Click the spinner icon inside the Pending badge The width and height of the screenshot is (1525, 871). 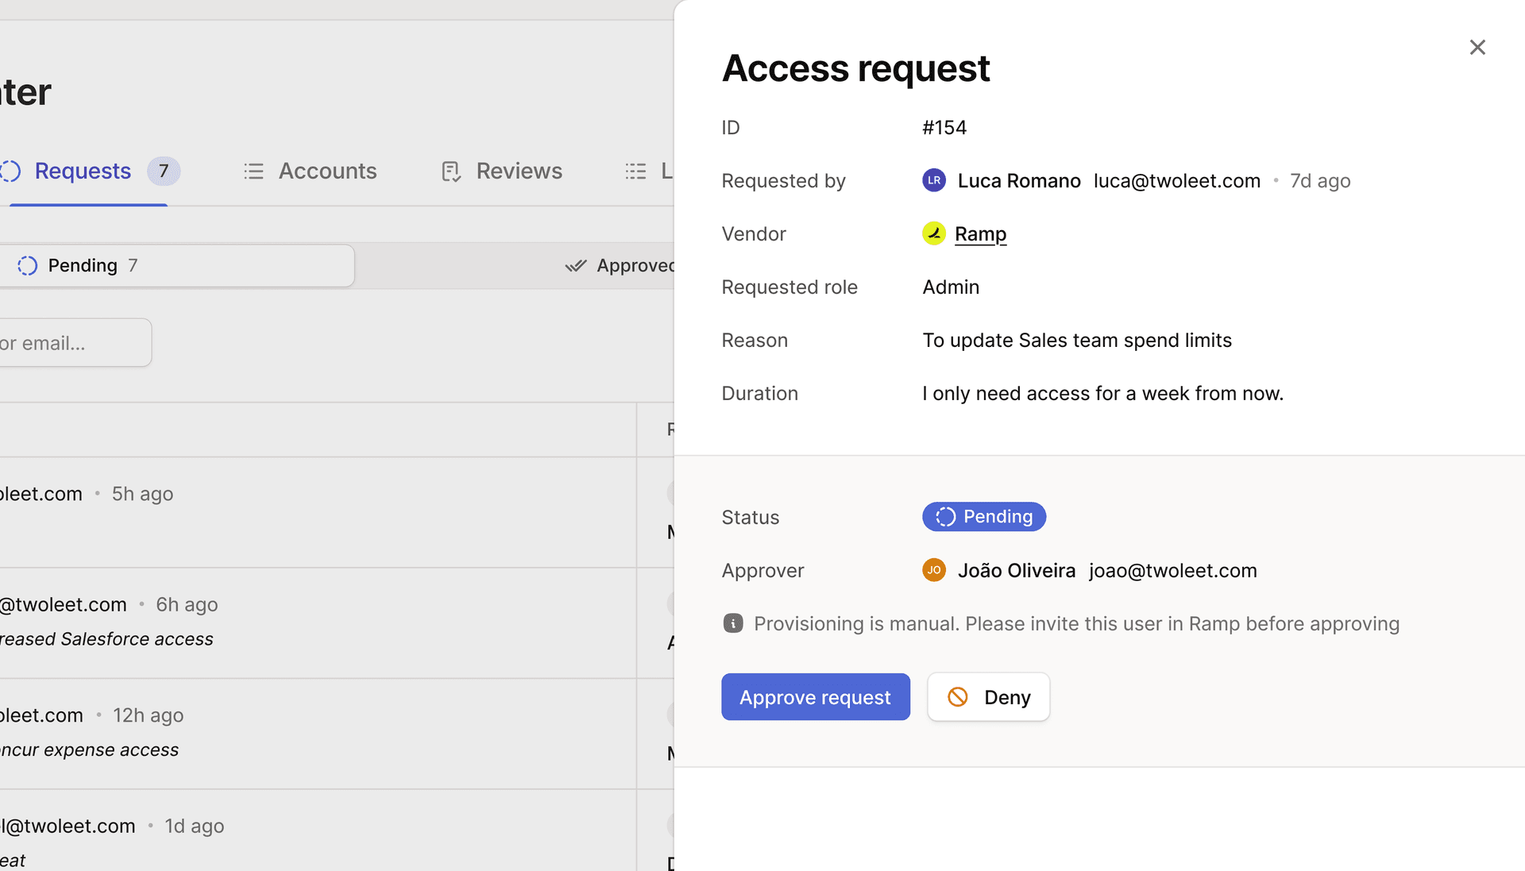tap(945, 516)
